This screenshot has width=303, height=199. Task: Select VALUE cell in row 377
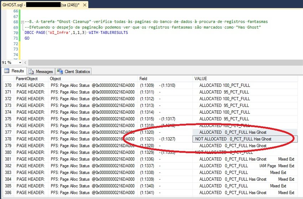245,132
